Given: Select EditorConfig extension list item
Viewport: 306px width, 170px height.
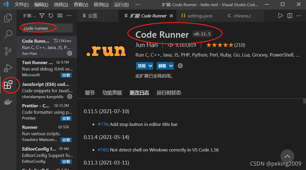Looking at the screenshot, I should coord(47,155).
